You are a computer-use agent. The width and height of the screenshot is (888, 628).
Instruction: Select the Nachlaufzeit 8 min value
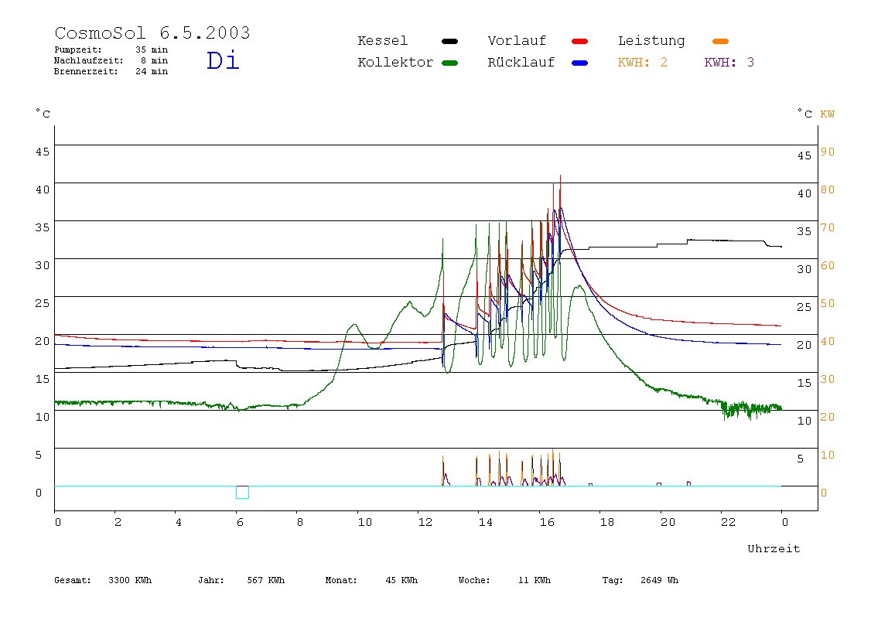(x=155, y=60)
